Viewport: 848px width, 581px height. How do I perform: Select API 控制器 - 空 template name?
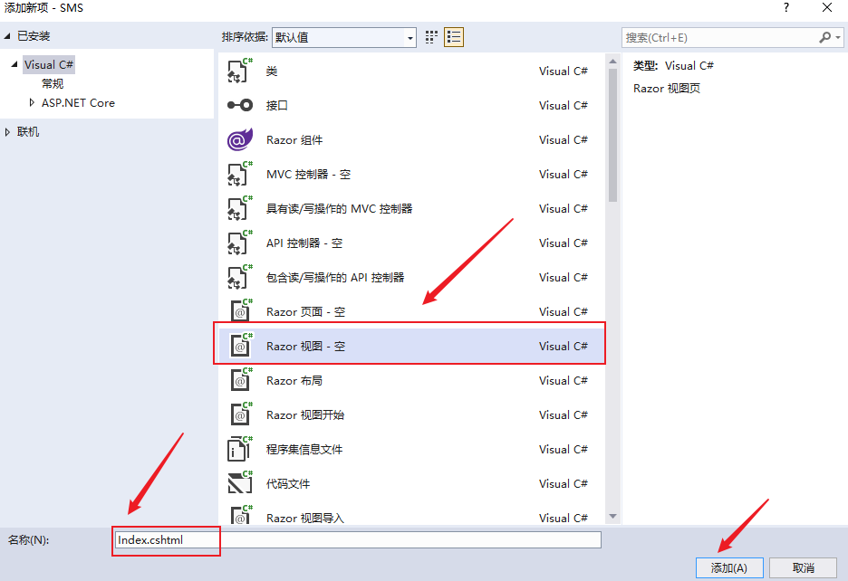(304, 243)
